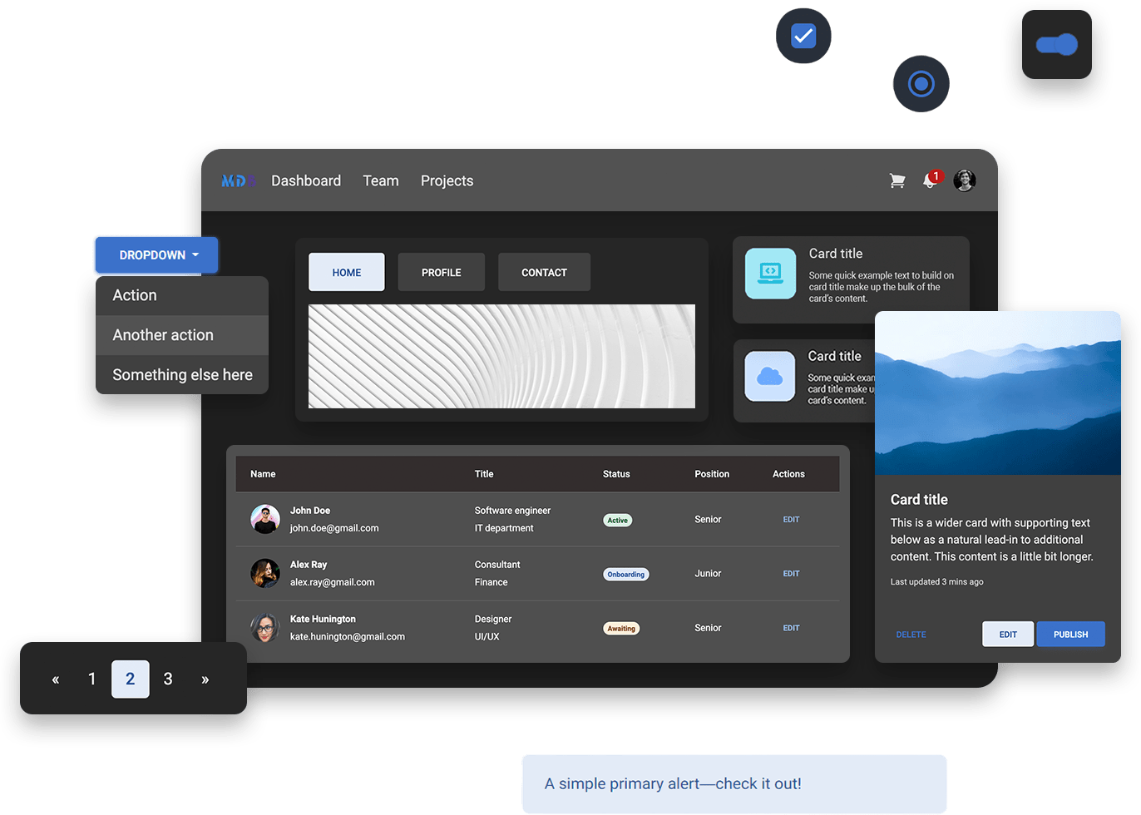
Task: Expand the DROPDOWN button
Action: tap(156, 255)
